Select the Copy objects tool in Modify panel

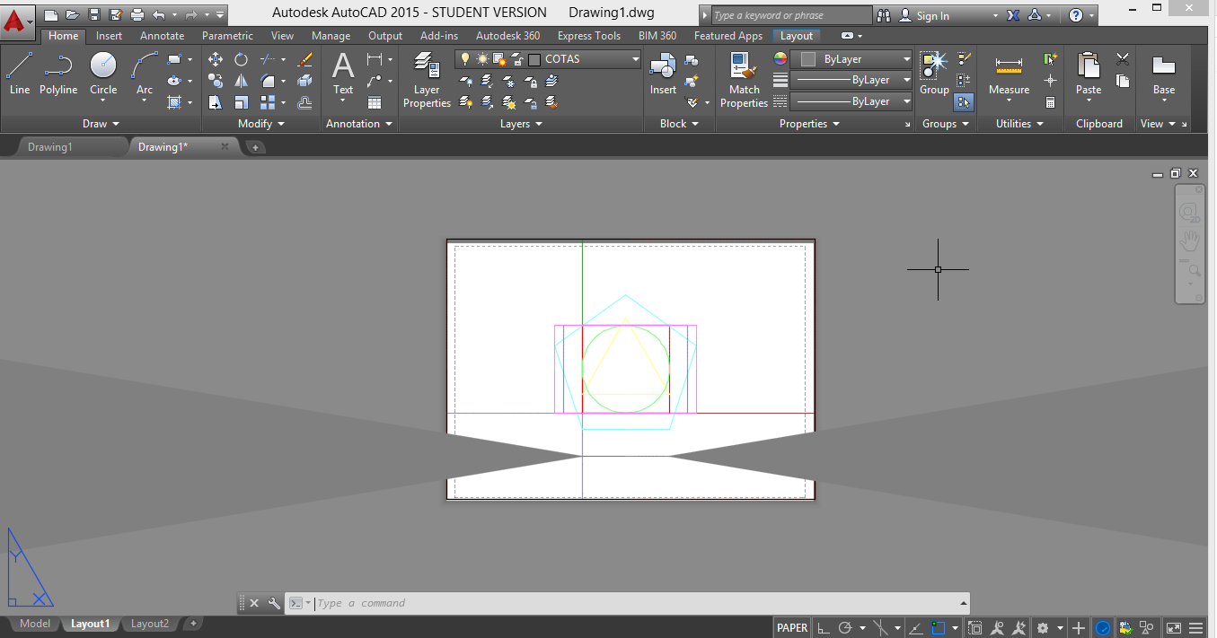click(216, 81)
